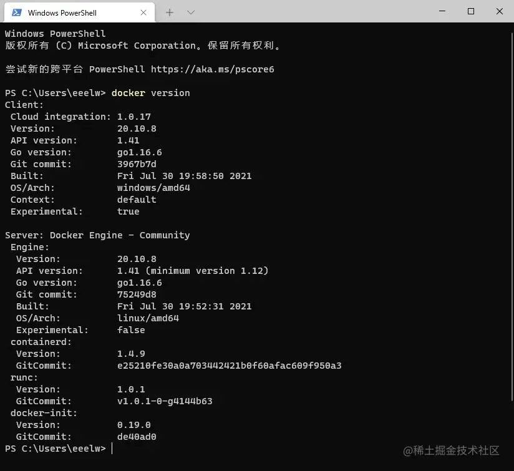This screenshot has width=514, height=471.
Task: Expand the new tab profile dropdown
Action: coord(191,12)
